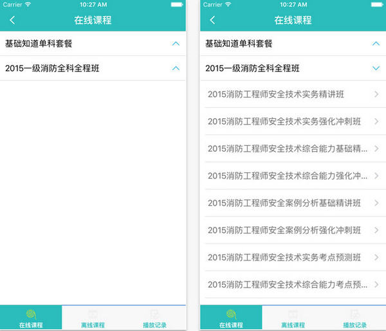Image resolution: width=386 pixels, height=331 pixels.
Task: Open 安全技术综合能力考点预... course row
Action: point(293,285)
